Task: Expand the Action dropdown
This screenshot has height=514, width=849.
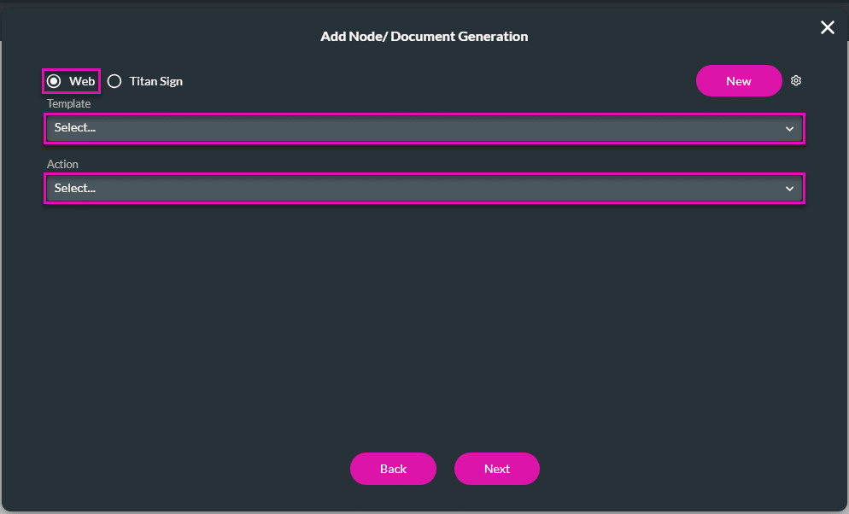Action: coord(424,188)
